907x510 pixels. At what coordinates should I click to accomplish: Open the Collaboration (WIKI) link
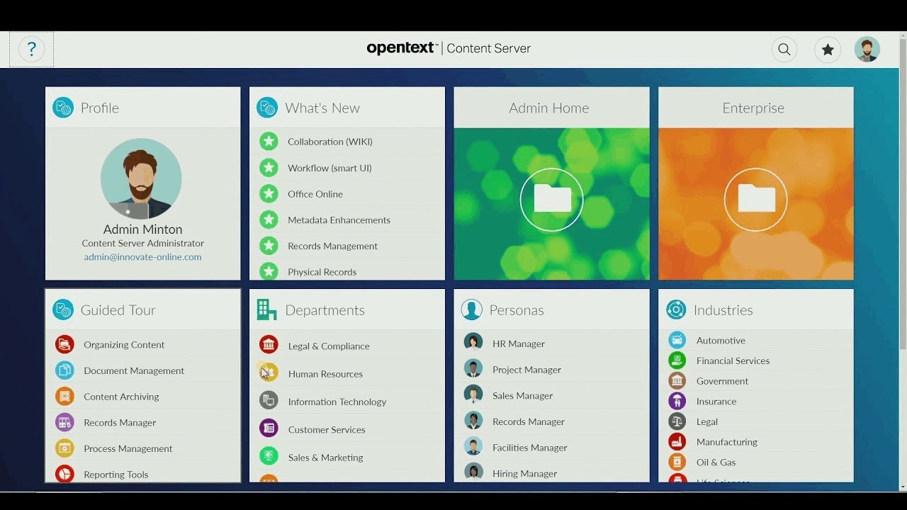point(330,142)
